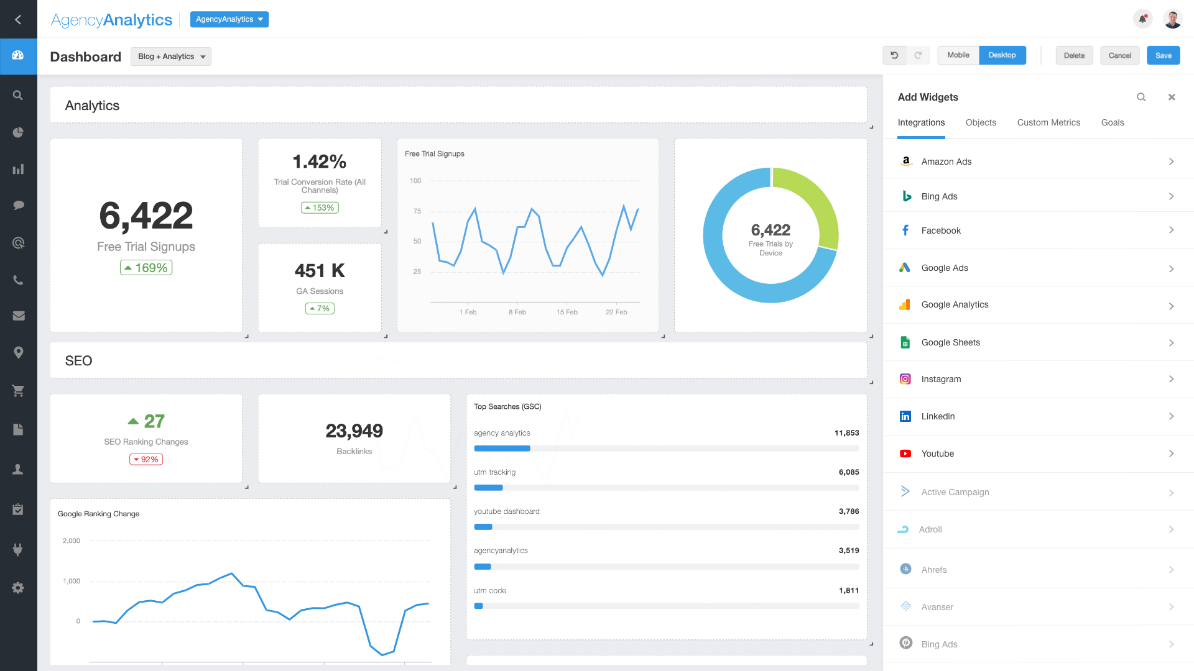Open the AgencyAnalytics account dropdown
Screen dimensions: 1194x671
pyautogui.click(x=229, y=19)
